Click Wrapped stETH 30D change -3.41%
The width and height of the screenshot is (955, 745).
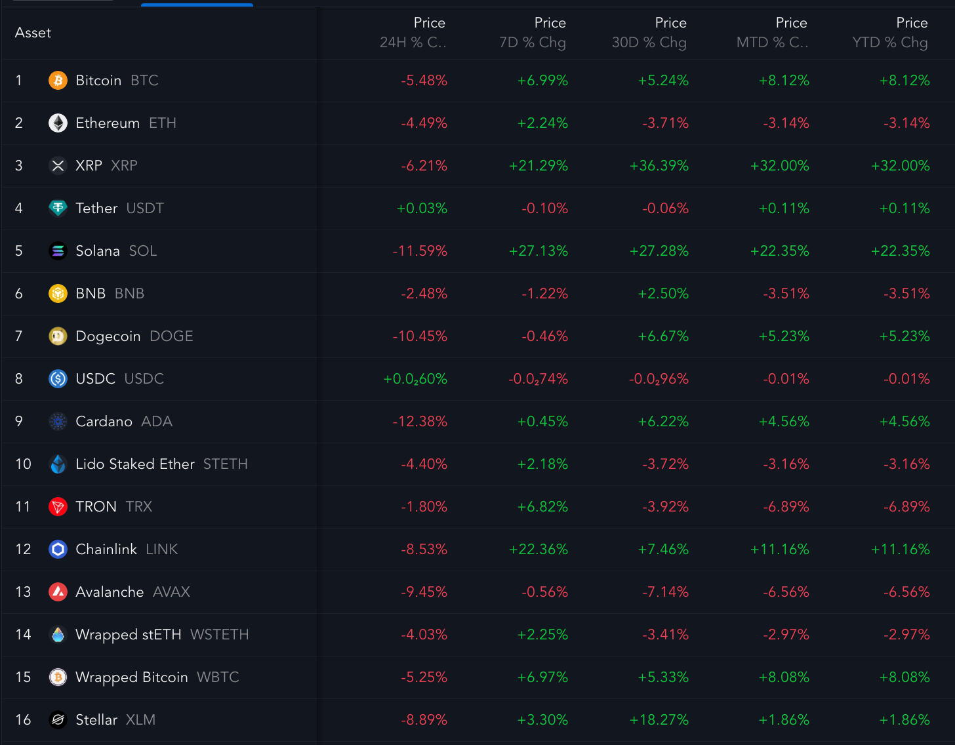click(666, 635)
